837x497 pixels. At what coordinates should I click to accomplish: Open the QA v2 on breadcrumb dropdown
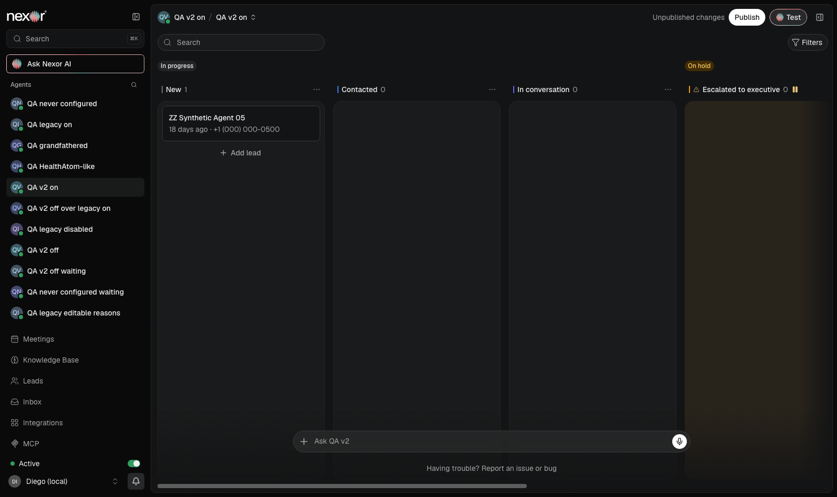236,17
